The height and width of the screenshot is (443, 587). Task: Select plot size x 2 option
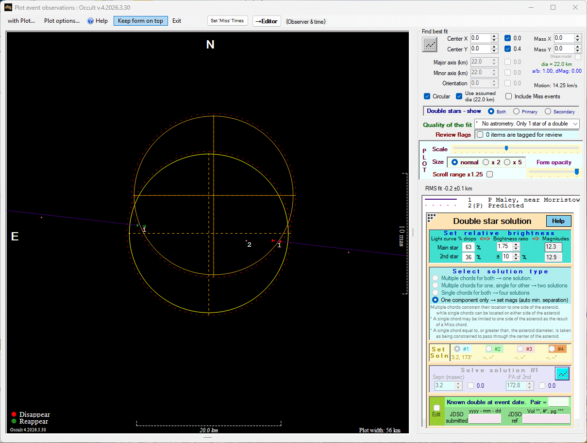[x=486, y=162]
